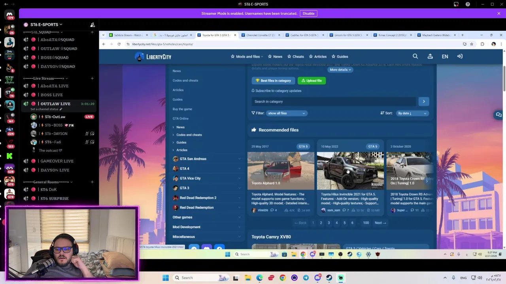Add channel to General Rooms category
This screenshot has width=506, height=284.
pyautogui.click(x=92, y=182)
